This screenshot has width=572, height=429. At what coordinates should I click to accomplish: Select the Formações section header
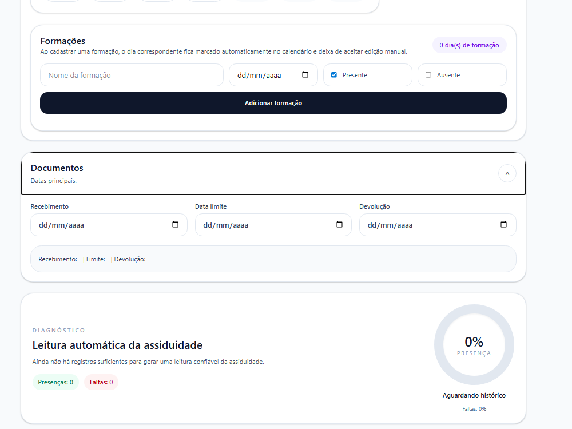[x=62, y=41]
